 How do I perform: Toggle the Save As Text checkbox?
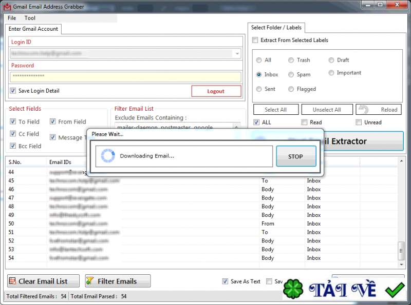225,281
